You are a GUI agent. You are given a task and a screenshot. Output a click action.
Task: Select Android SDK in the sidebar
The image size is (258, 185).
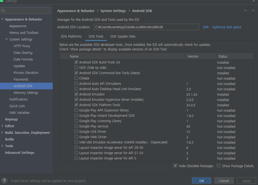tap(26, 86)
